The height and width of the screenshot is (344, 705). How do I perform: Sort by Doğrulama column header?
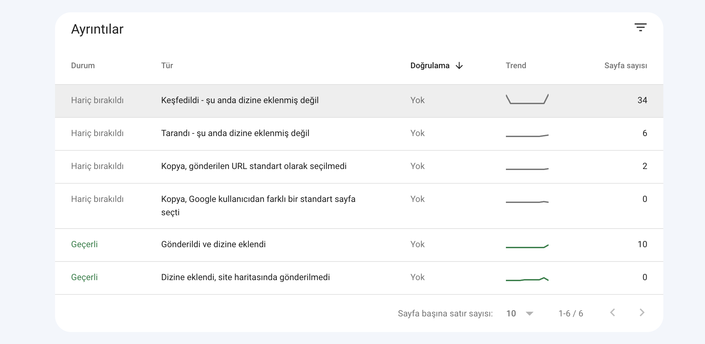tap(430, 66)
